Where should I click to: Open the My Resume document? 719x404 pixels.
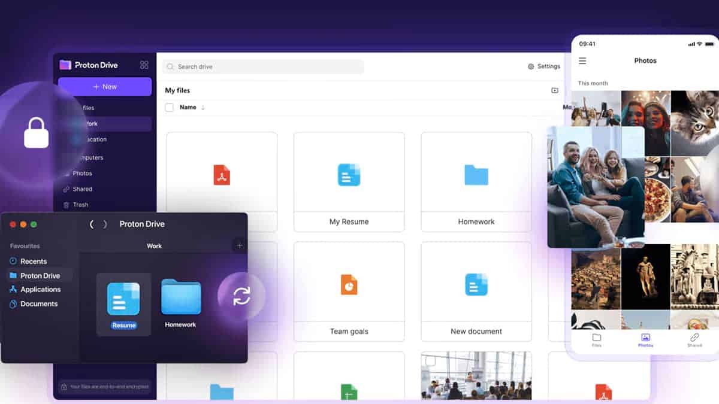349,181
